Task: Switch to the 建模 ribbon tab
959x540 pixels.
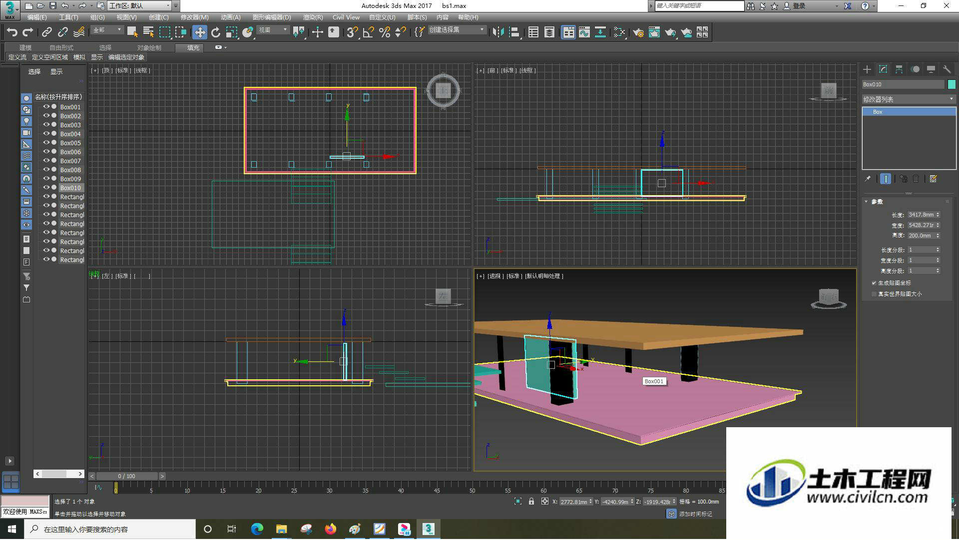Action: pos(25,47)
